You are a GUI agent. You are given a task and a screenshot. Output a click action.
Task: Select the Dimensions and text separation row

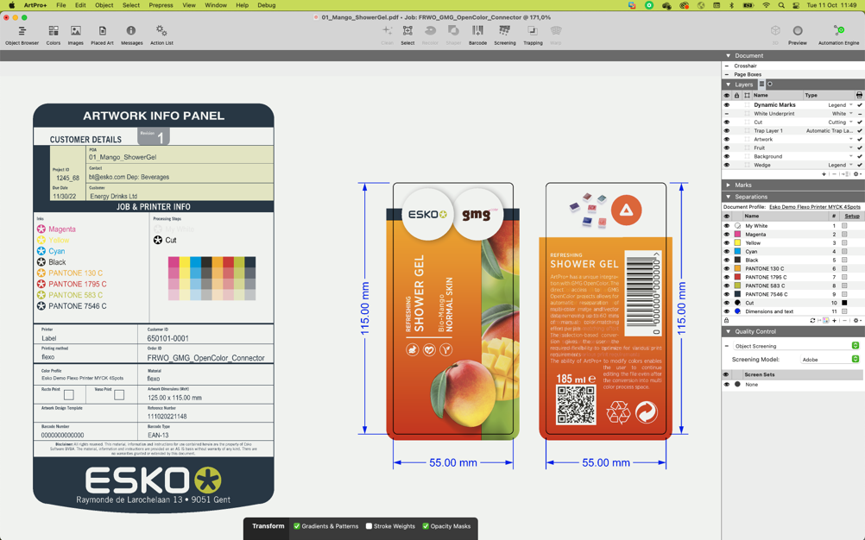click(792, 311)
